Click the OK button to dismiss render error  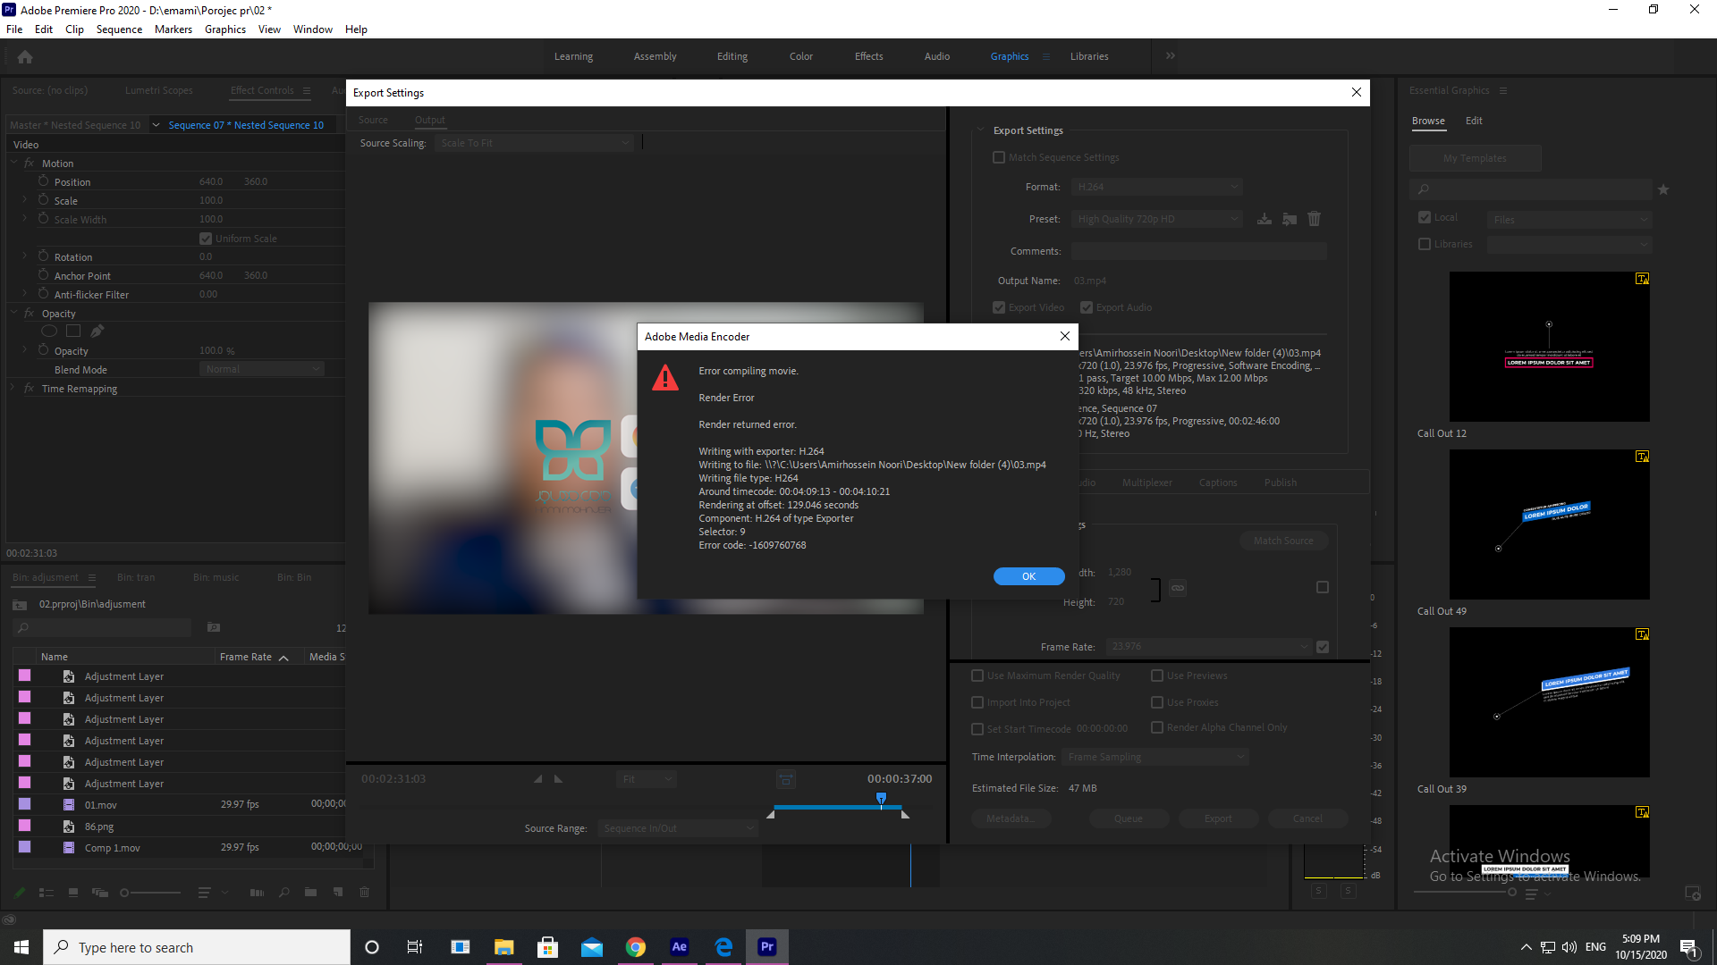pyautogui.click(x=1028, y=576)
